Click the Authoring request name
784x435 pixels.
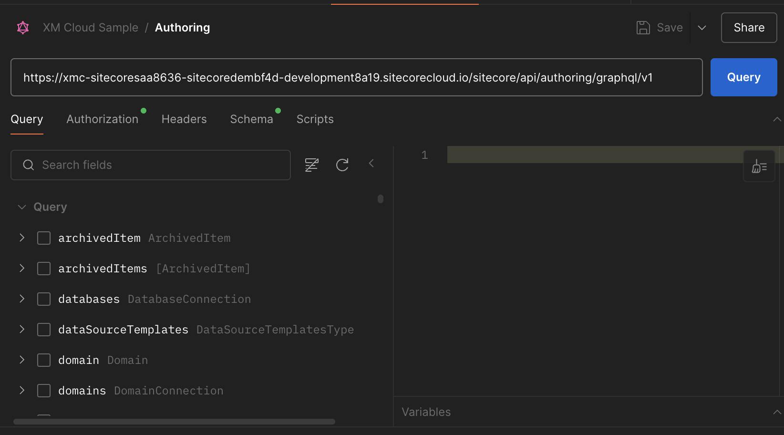point(183,28)
